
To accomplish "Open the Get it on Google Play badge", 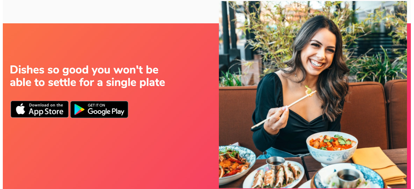I will tap(99, 109).
